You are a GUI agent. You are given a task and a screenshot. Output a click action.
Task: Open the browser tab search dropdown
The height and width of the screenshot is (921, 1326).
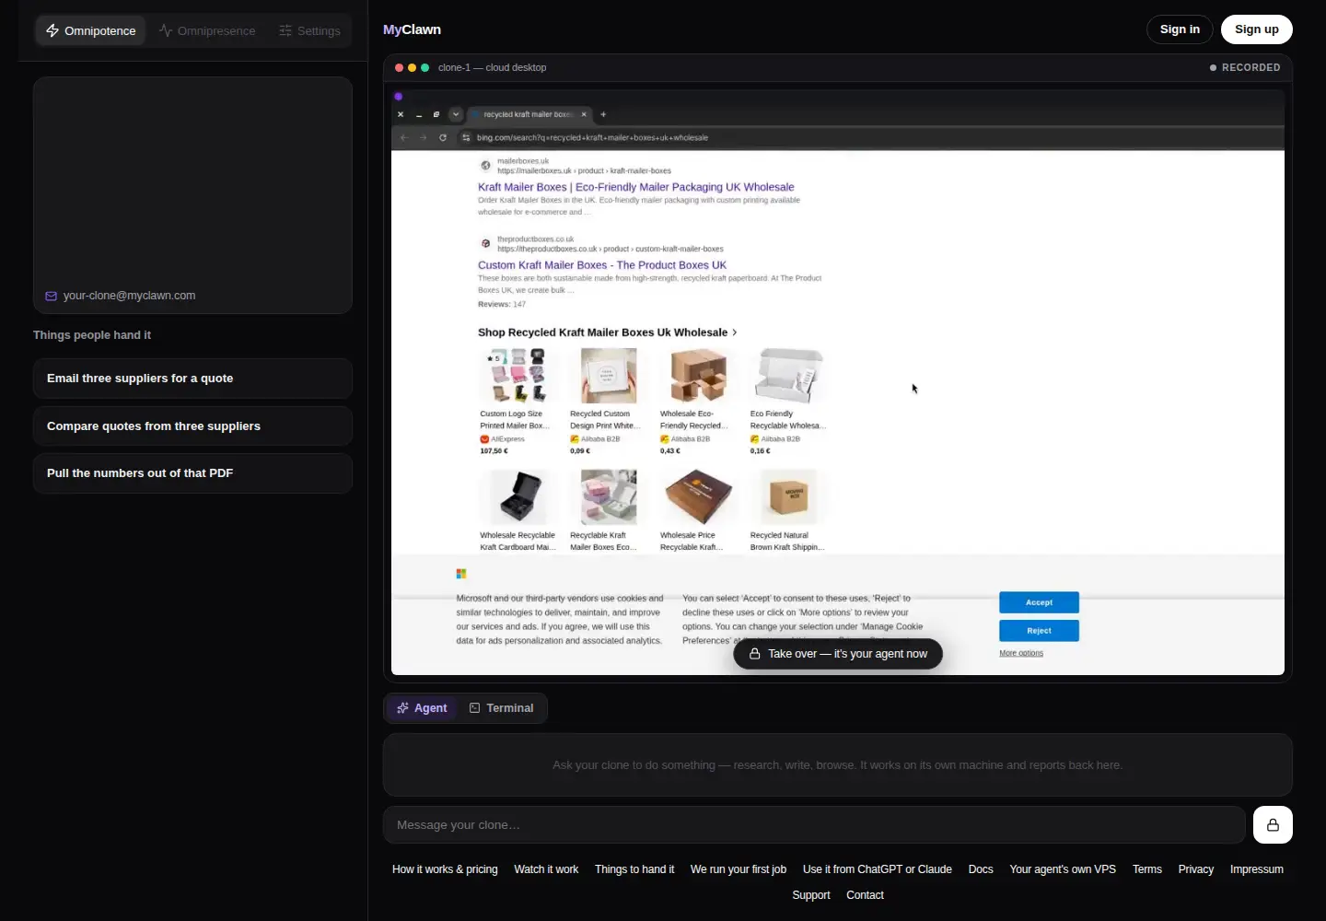[x=456, y=114]
